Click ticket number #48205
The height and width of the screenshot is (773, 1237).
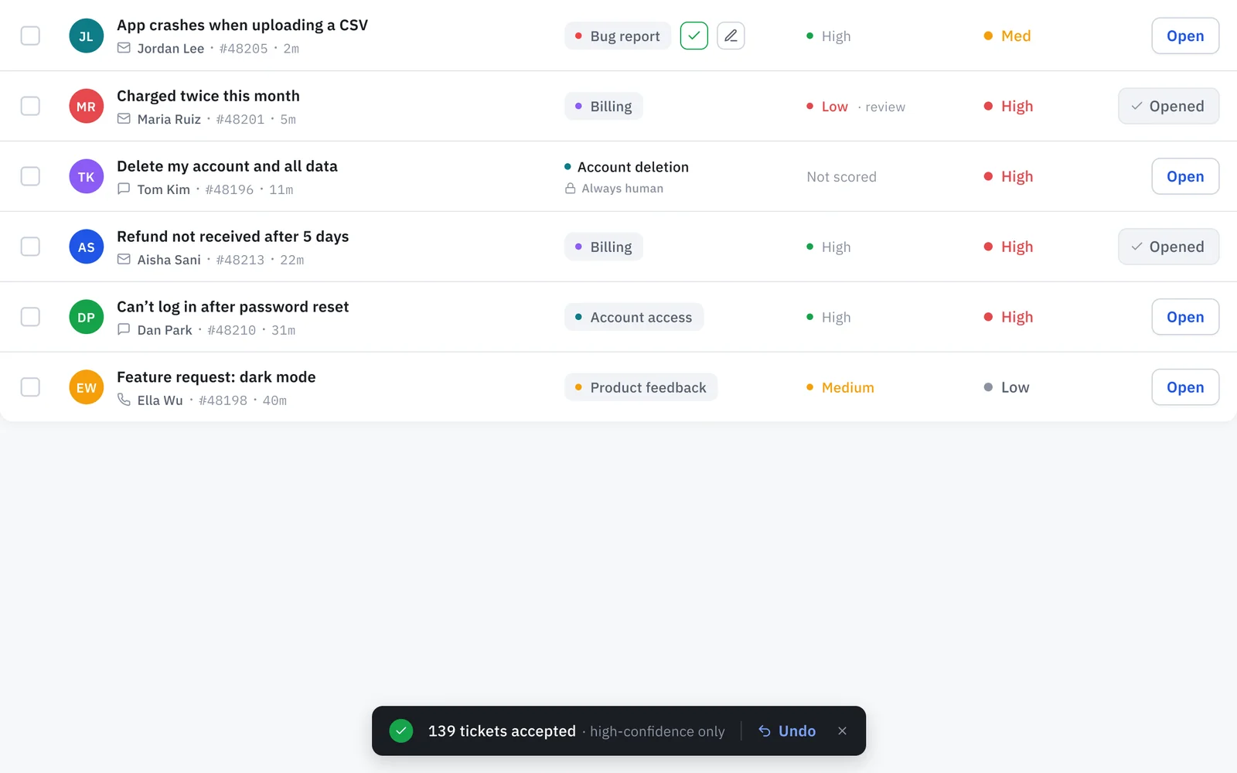point(244,49)
